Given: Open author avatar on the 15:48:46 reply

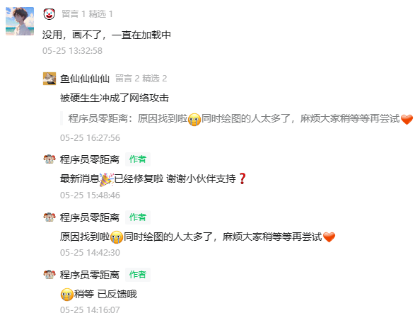Looking at the screenshot, I should [x=49, y=159].
